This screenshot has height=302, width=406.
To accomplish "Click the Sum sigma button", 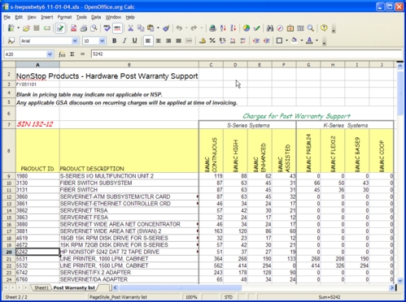I will click(x=72, y=54).
